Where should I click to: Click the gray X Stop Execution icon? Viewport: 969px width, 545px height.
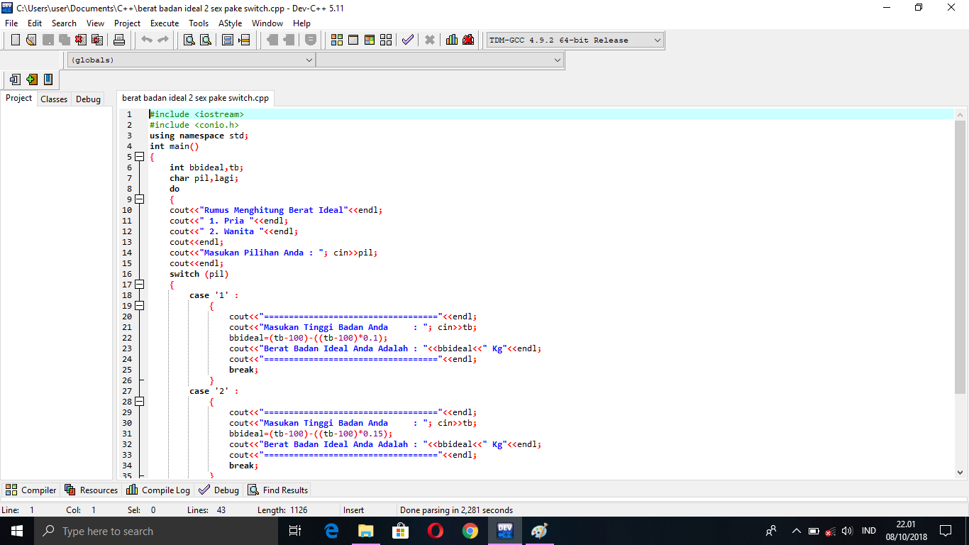pyautogui.click(x=430, y=40)
